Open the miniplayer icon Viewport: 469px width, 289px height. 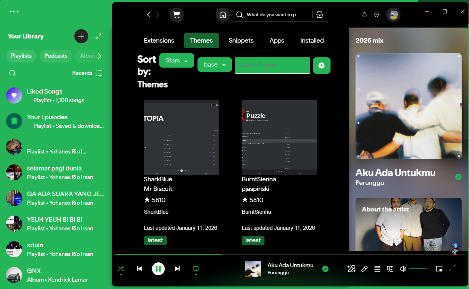click(439, 269)
